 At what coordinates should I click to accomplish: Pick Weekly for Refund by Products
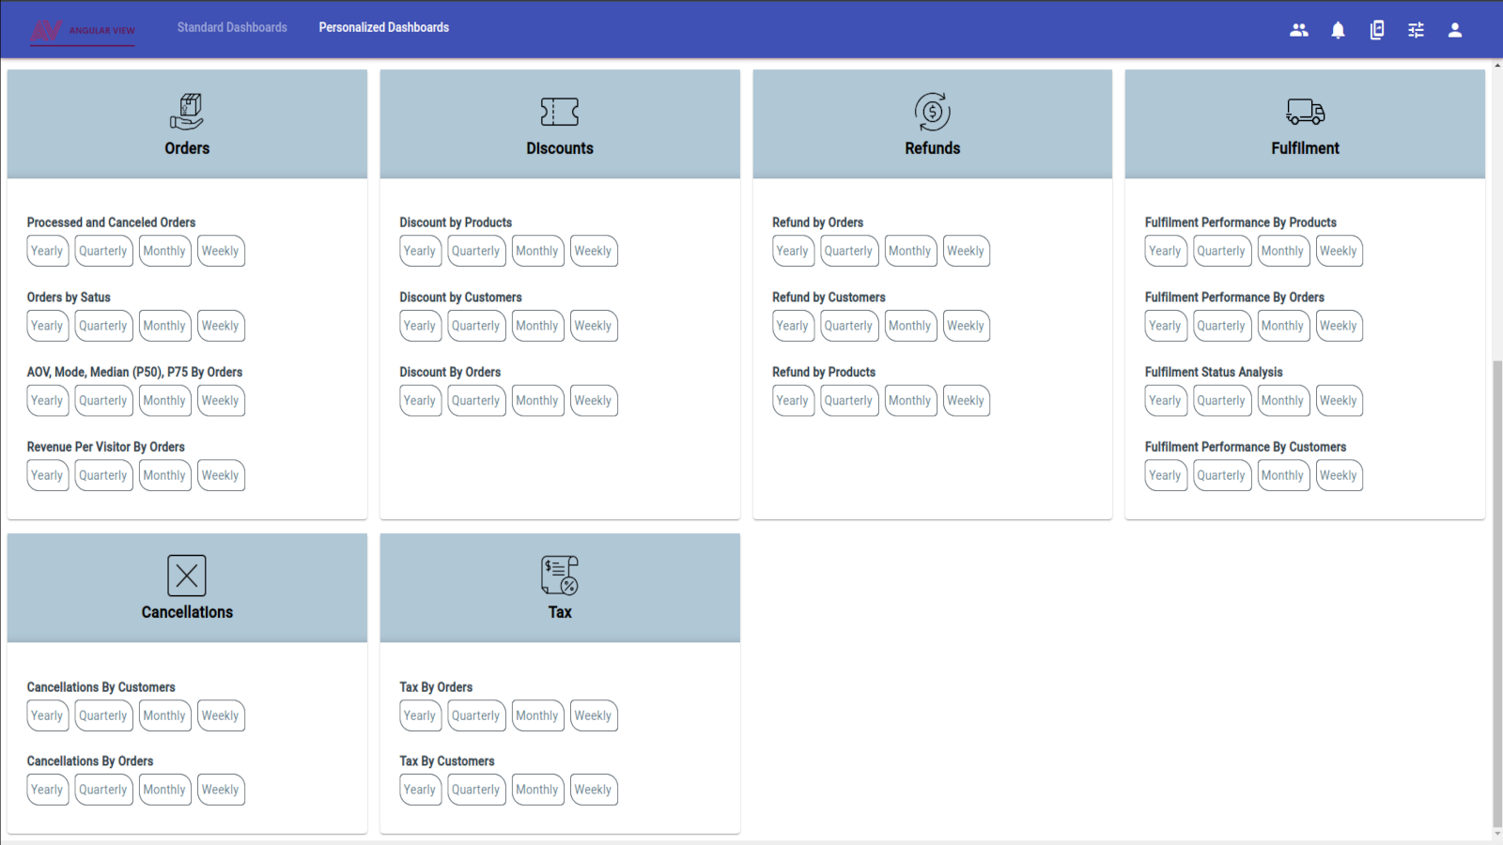click(966, 401)
